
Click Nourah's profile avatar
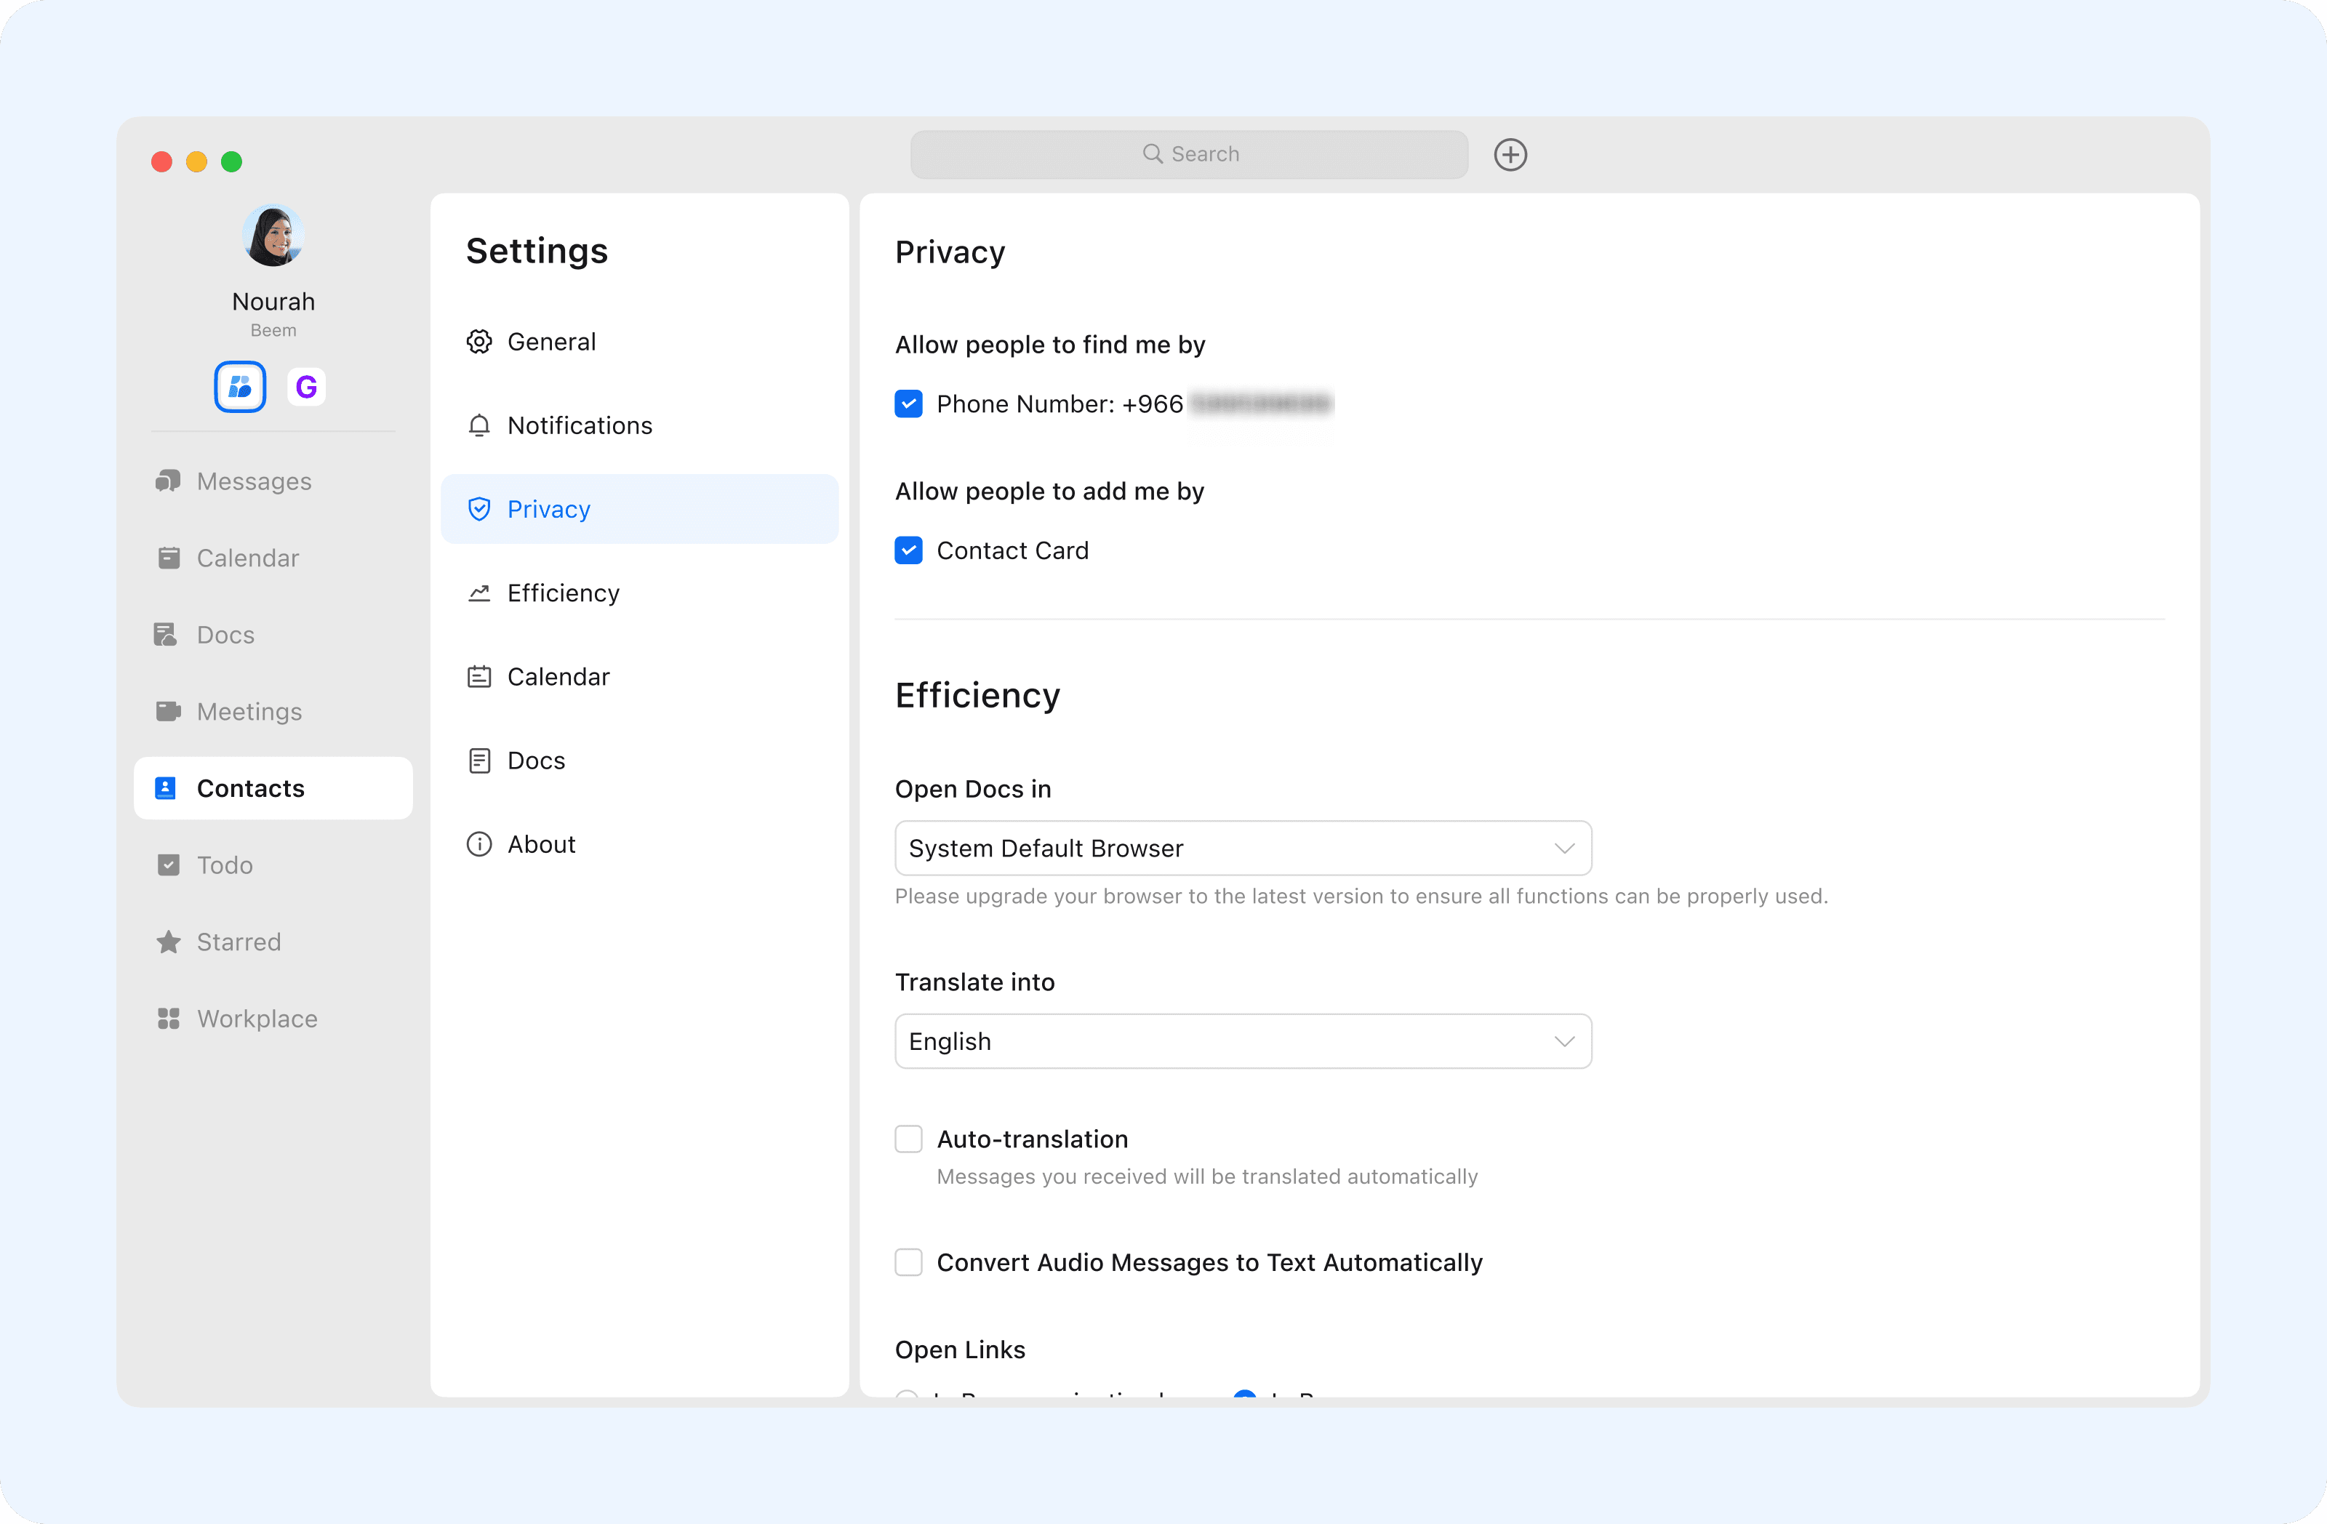tap(273, 236)
